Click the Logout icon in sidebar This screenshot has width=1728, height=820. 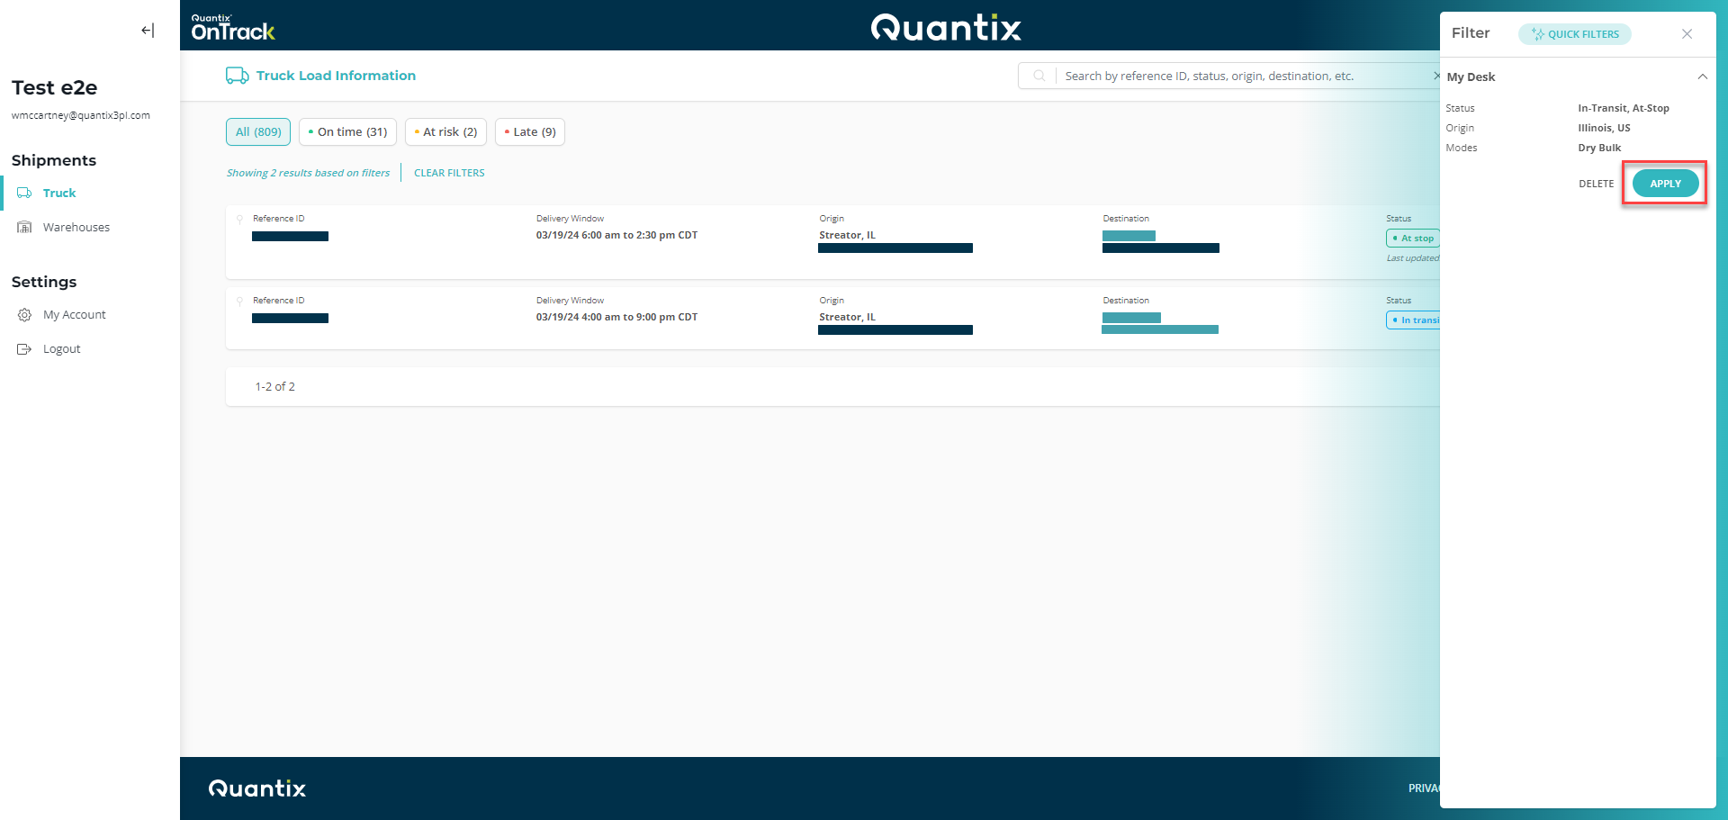tap(25, 349)
